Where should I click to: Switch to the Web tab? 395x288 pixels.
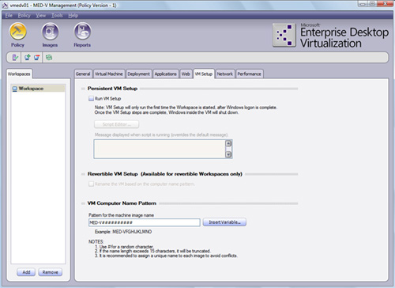pyautogui.click(x=186, y=74)
